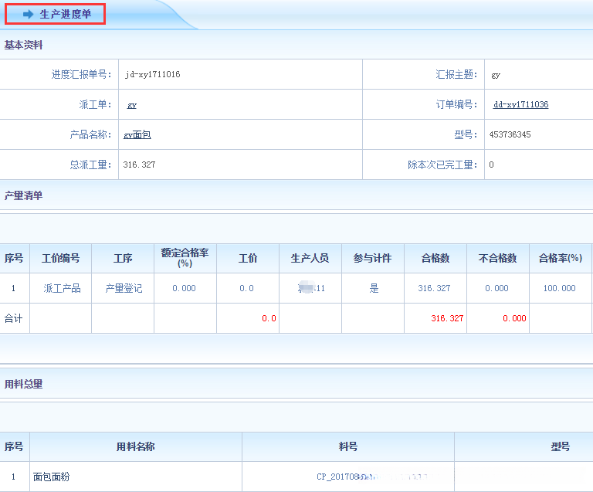Image resolution: width=593 pixels, height=492 pixels.
Task: Click the 100.000 pass rate cell
Action: click(x=559, y=288)
